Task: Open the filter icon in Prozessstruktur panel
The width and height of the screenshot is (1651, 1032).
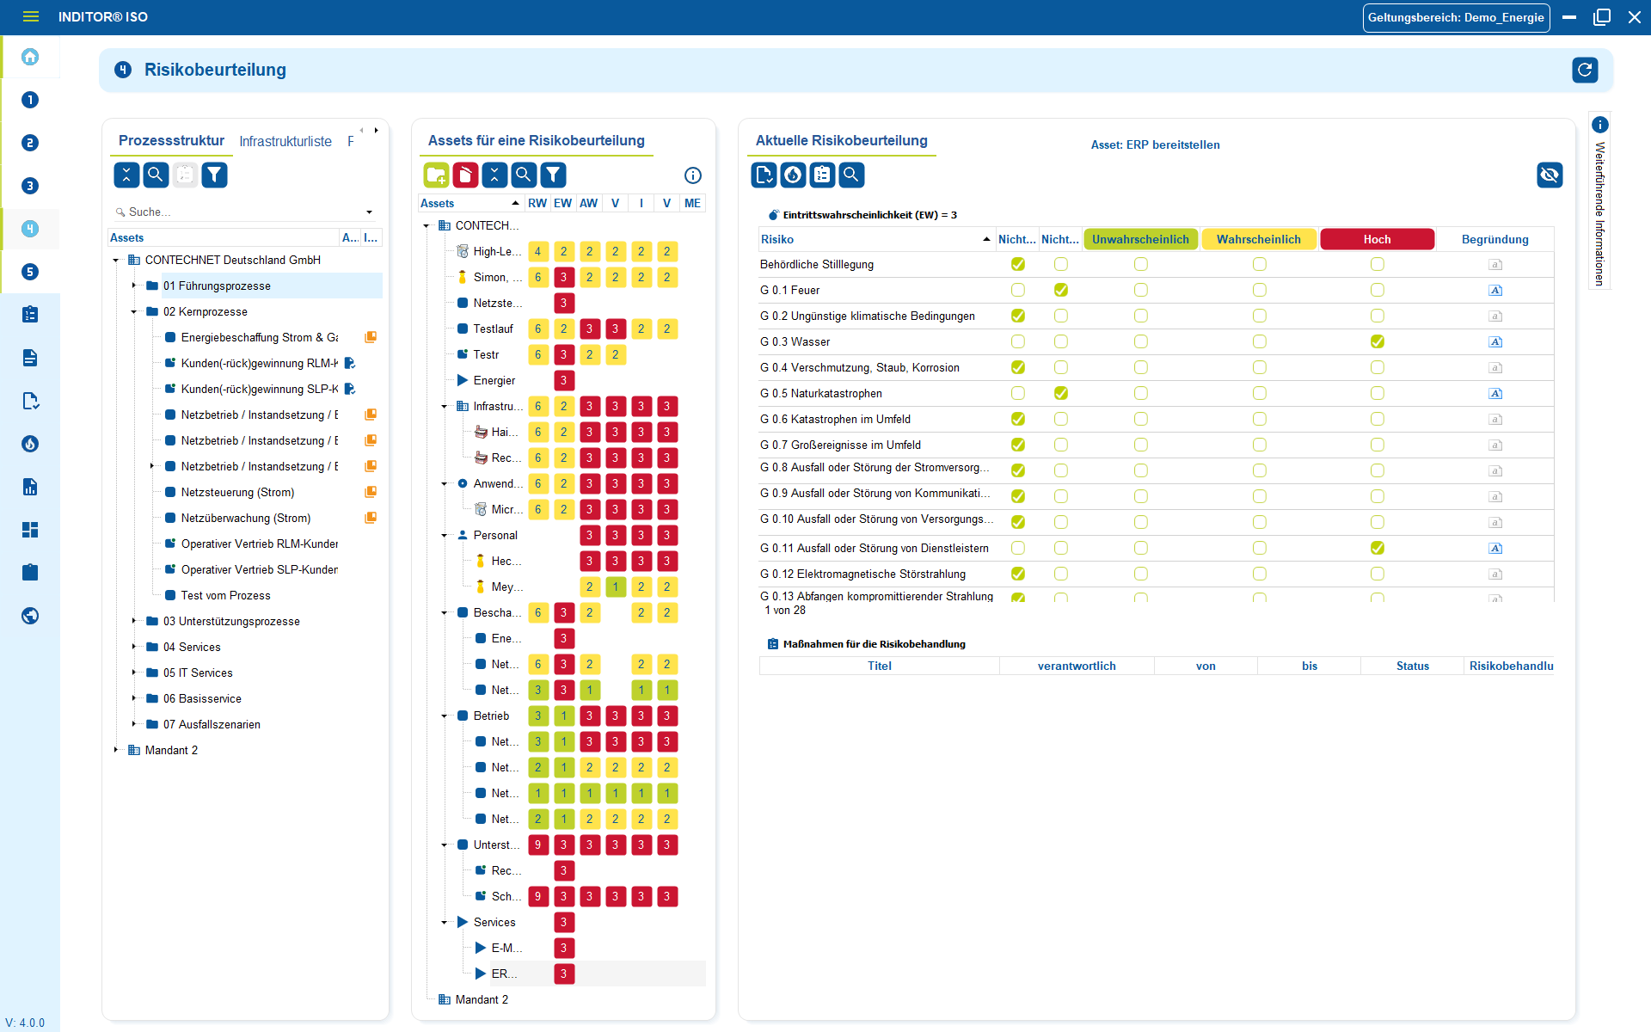Action: [214, 175]
